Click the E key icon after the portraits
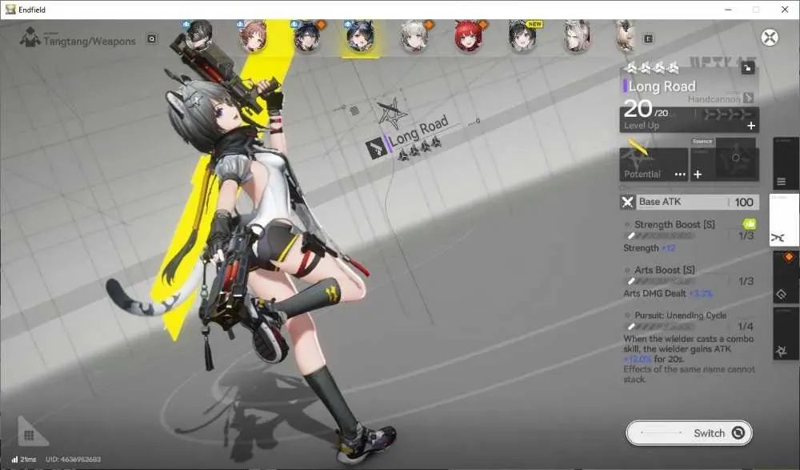This screenshot has height=470, width=800. click(x=648, y=38)
